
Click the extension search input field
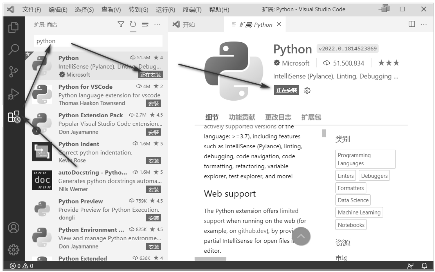98,41
